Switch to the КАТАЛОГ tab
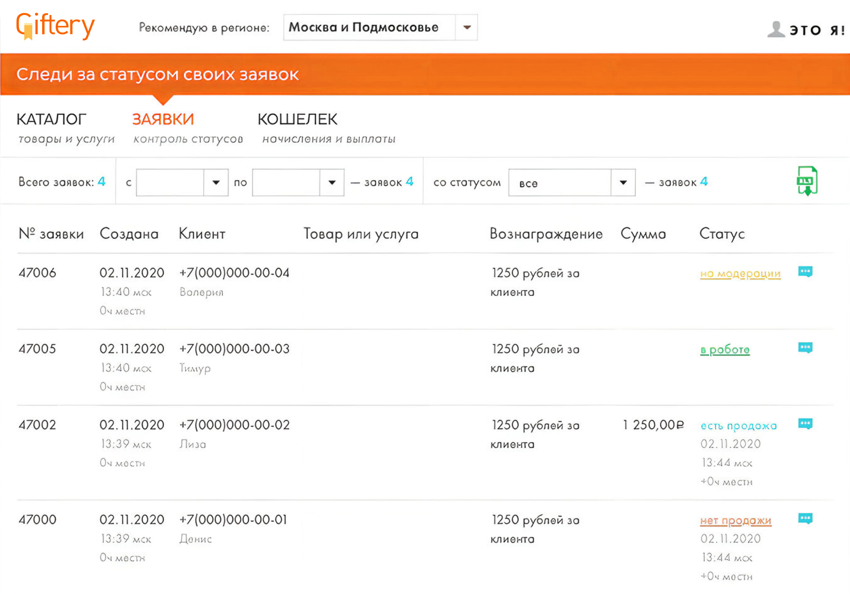850x594 pixels. coord(51,120)
